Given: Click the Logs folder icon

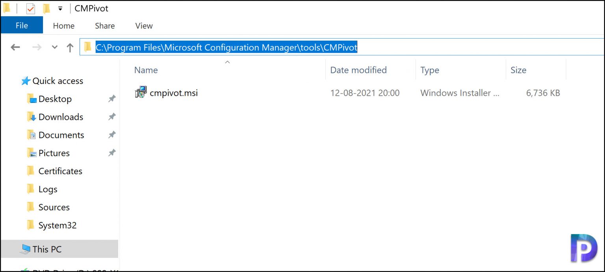Looking at the screenshot, I should pyautogui.click(x=31, y=189).
